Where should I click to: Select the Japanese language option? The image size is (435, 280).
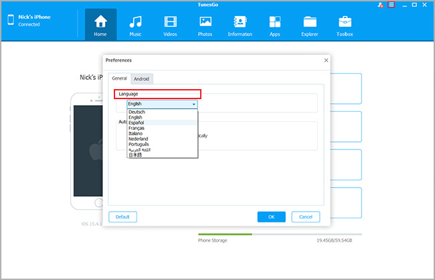[163, 155]
